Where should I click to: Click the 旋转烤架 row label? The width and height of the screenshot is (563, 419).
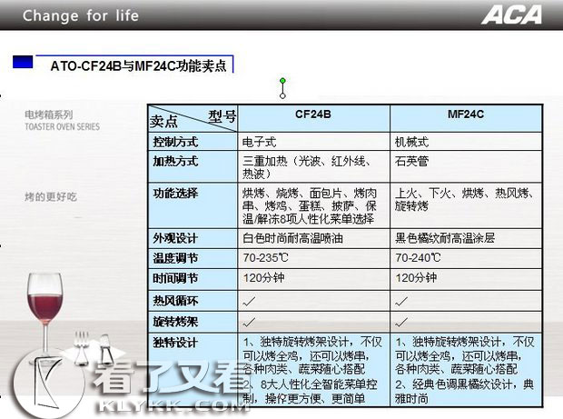[x=175, y=321]
